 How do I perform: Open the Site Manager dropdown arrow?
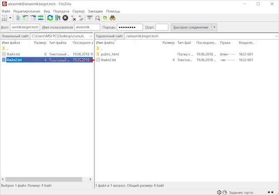tap(10, 18)
